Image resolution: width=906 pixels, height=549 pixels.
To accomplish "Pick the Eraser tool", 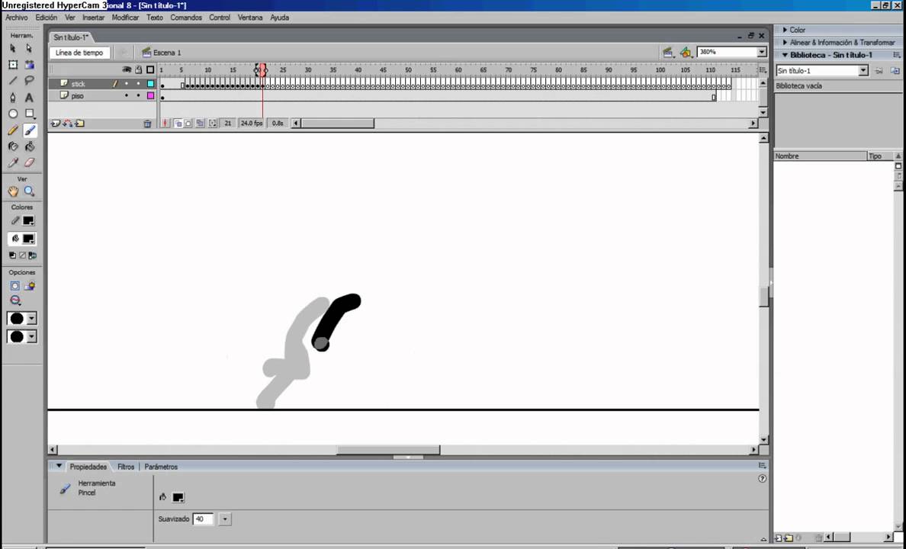I will (29, 163).
